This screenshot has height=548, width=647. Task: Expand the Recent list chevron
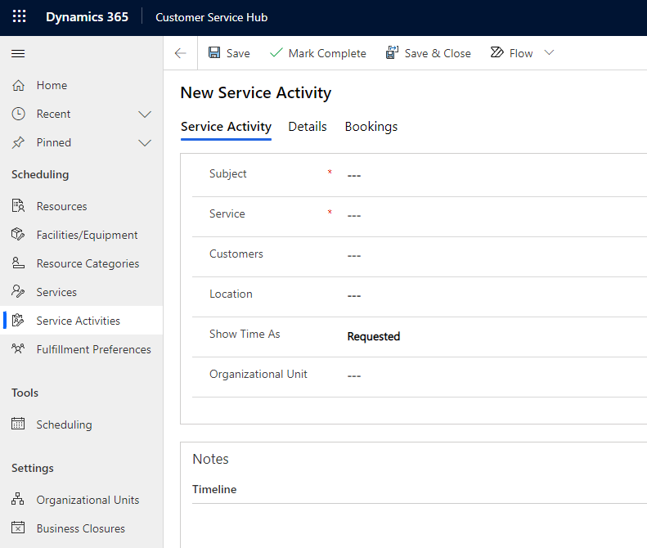[x=145, y=115]
